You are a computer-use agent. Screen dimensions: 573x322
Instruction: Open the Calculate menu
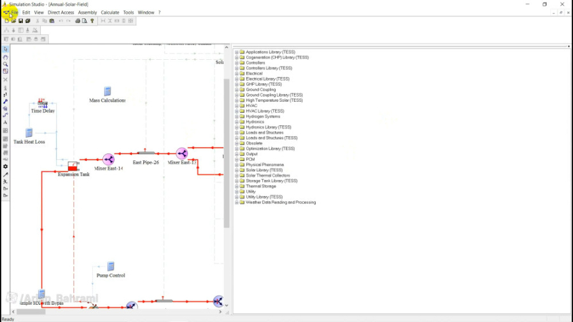110,13
